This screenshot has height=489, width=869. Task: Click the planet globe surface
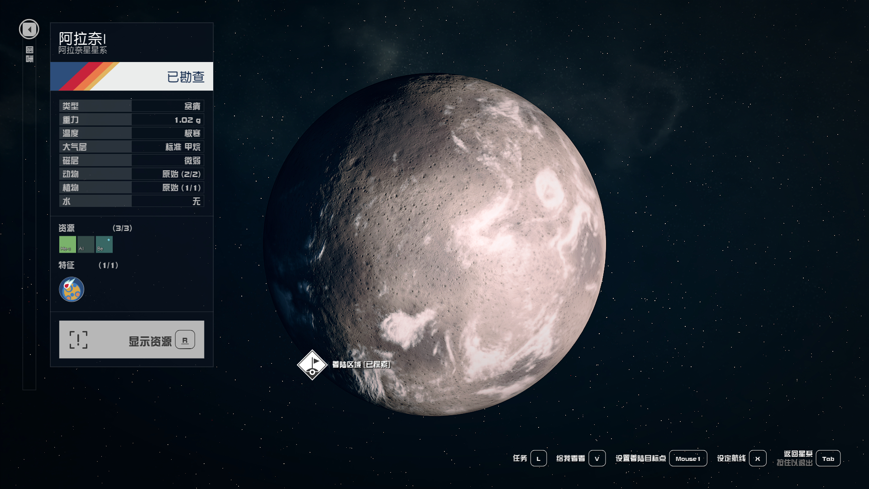click(x=434, y=244)
